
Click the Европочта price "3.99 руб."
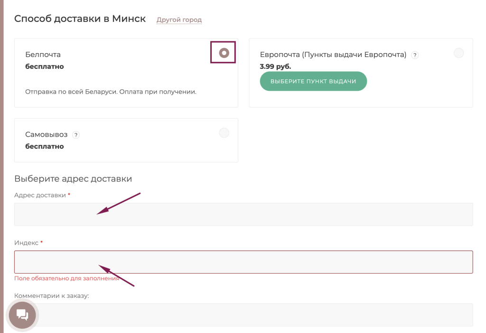coord(275,67)
